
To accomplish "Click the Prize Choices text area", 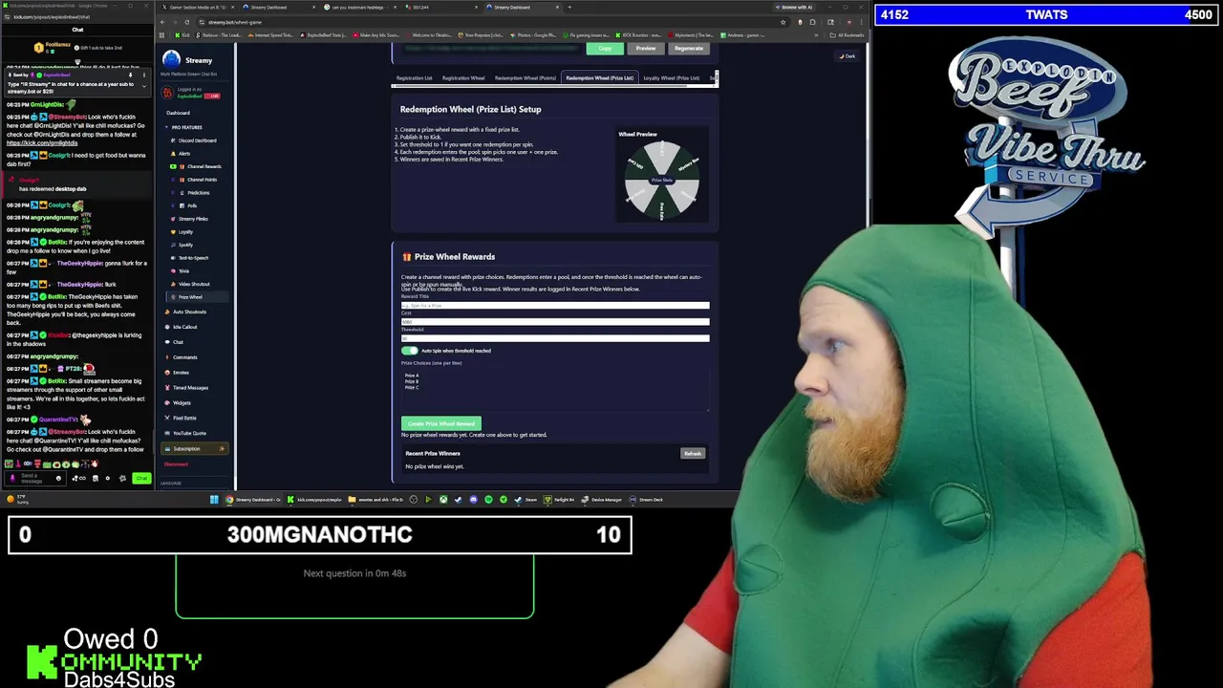I will click(555, 389).
